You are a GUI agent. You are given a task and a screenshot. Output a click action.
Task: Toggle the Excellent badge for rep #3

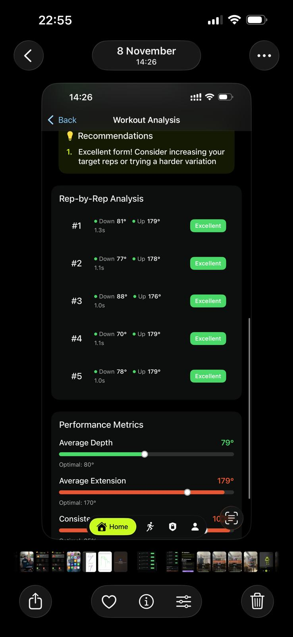[x=208, y=301]
